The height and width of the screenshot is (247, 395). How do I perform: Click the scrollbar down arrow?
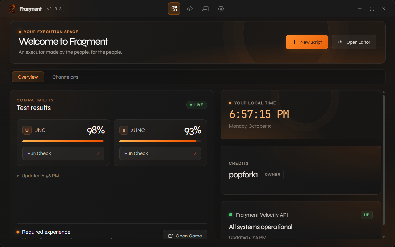pyautogui.click(x=383, y=237)
